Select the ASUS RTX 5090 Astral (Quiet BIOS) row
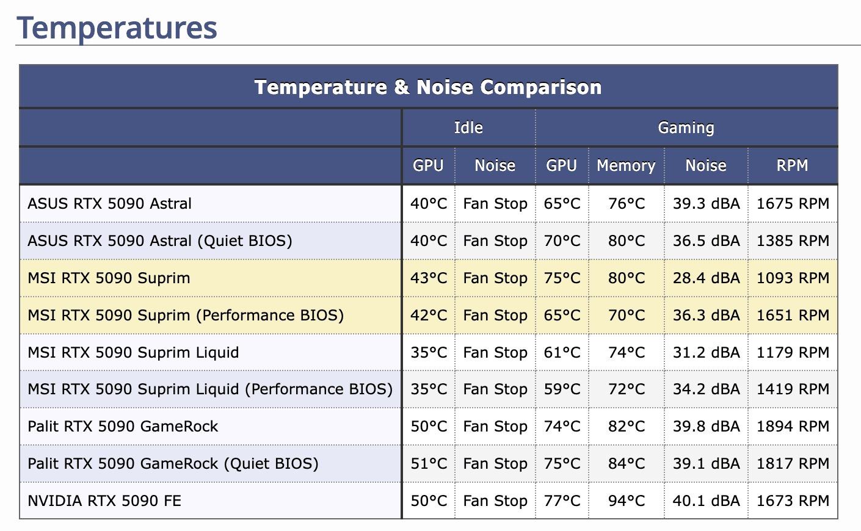The width and height of the screenshot is (861, 531). pyautogui.click(x=159, y=240)
